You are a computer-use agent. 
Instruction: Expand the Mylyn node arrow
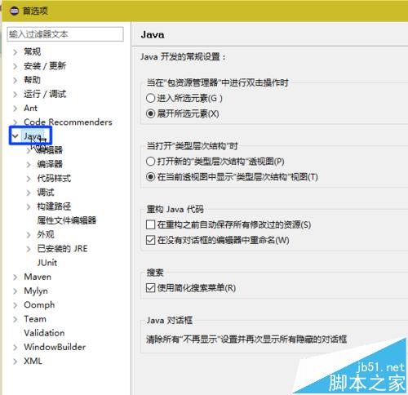pos(16,291)
